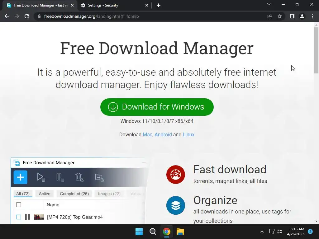Click the start downloads play icon

[41, 177]
